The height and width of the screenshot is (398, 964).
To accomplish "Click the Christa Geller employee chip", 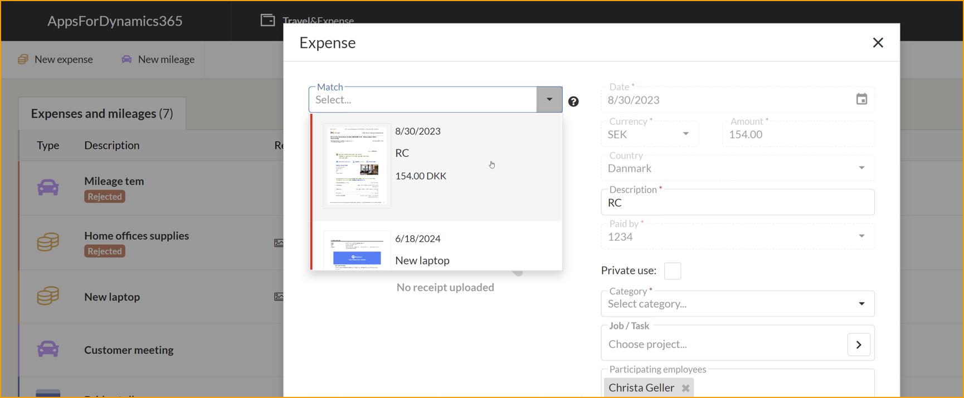I will (649, 388).
